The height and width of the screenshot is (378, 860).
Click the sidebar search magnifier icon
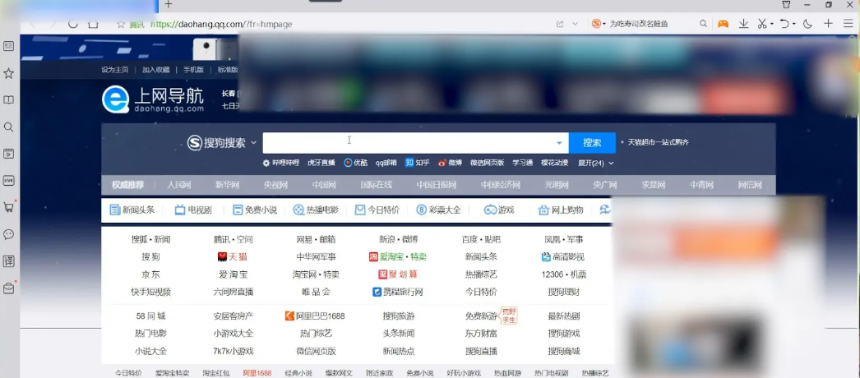coord(9,127)
